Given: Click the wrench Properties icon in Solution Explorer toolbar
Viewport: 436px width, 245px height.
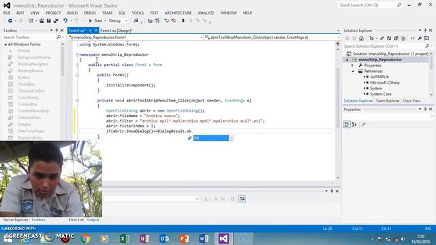Looking at the screenshot, I should 420,38.
